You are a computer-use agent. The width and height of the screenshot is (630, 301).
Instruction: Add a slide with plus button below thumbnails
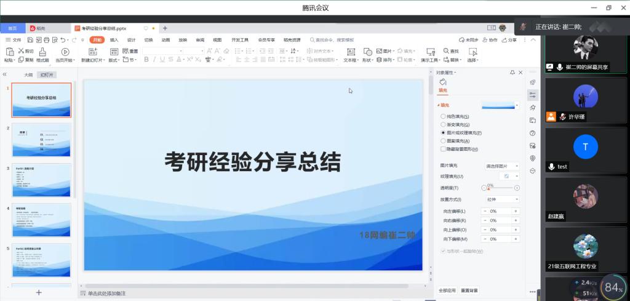[x=39, y=292]
